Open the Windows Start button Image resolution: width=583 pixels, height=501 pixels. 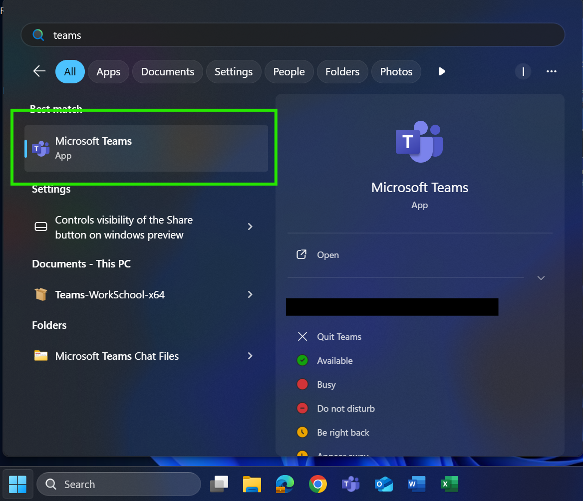[x=17, y=484]
